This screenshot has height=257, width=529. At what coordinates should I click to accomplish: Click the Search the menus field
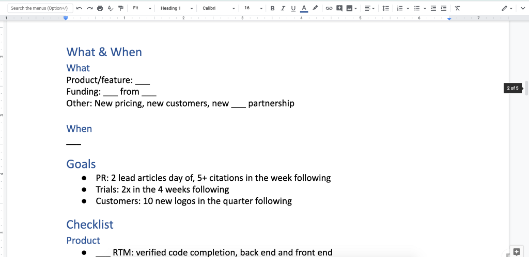40,8
